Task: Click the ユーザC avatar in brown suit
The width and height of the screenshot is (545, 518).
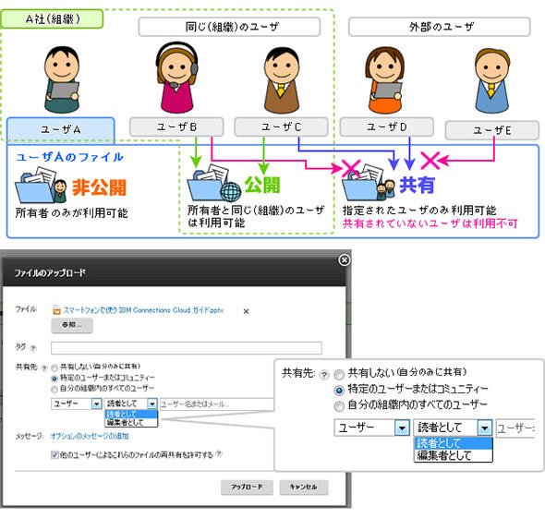Action: click(282, 80)
